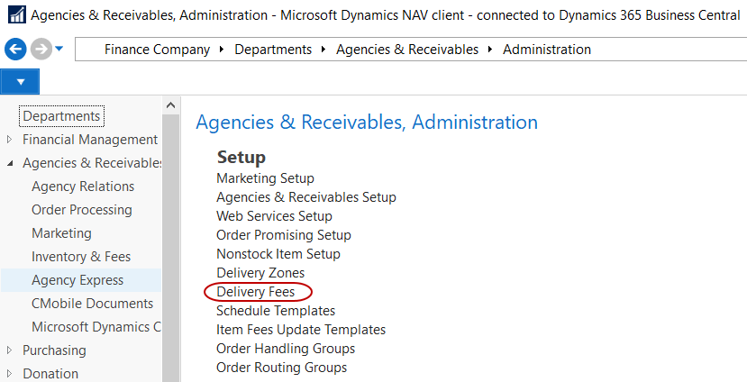Click the grey Forward navigation arrow
The width and height of the screenshot is (747, 382).
[x=40, y=50]
